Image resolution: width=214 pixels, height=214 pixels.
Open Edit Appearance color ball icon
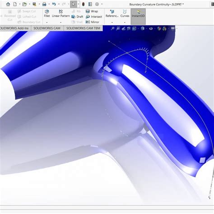(x=159, y=28)
